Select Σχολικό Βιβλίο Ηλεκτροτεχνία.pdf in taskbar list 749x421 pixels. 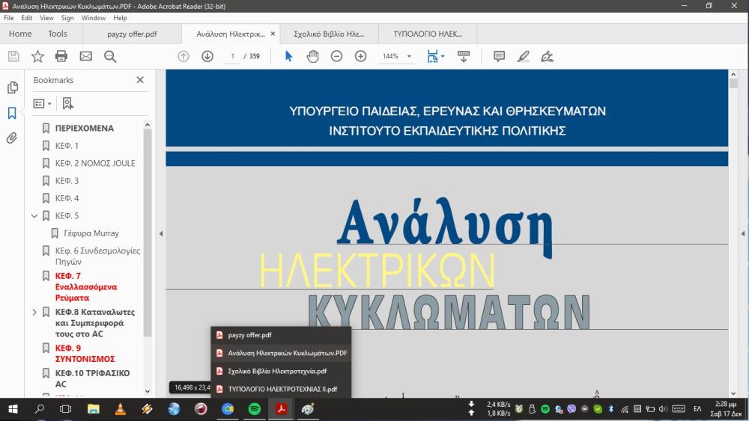pos(277,371)
